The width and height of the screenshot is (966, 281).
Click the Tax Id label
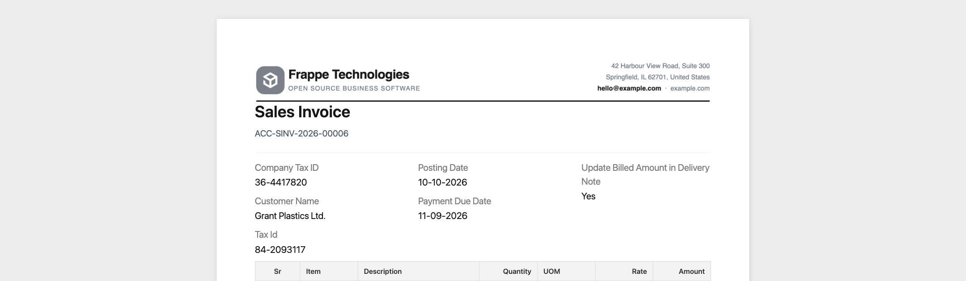click(266, 235)
